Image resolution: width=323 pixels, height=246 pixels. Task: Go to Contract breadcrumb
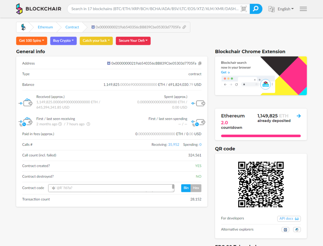click(x=72, y=27)
